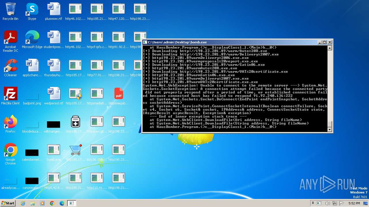Select the Google Chrome desktop shortcut
This screenshot has width=369, height=207.
pos(10,154)
